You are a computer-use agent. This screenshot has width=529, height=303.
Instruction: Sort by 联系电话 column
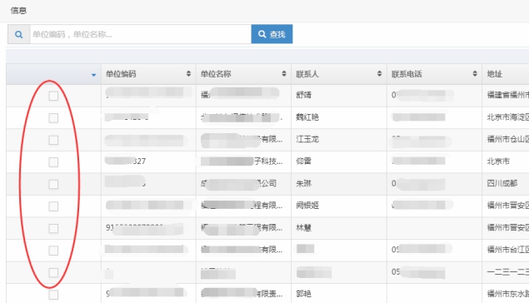point(475,73)
